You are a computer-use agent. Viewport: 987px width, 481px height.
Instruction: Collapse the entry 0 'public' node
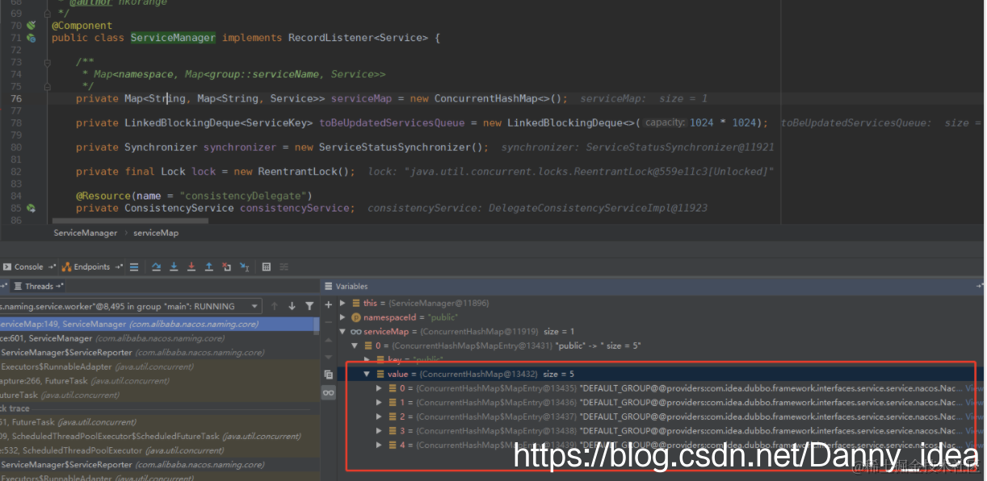coord(355,345)
